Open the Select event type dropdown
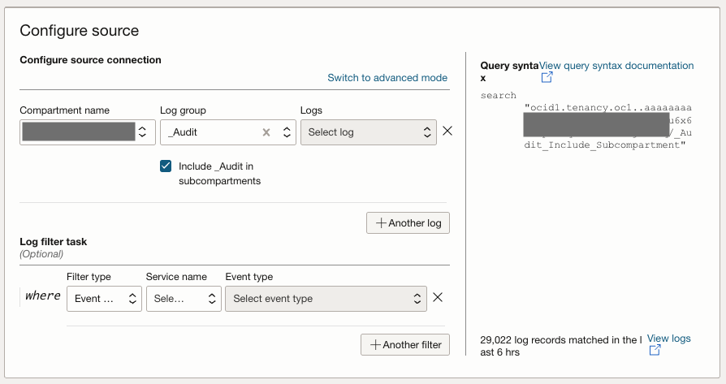This screenshot has height=384, width=726. [326, 299]
